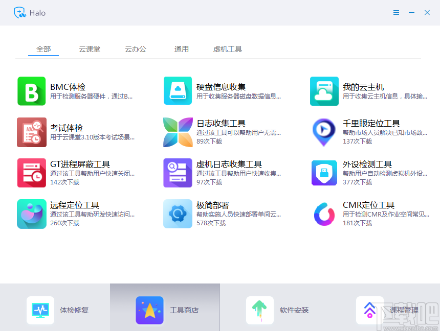The height and width of the screenshot is (331, 440).
Task: Open the 日志收集工具 log collector icon
Action: click(x=178, y=132)
